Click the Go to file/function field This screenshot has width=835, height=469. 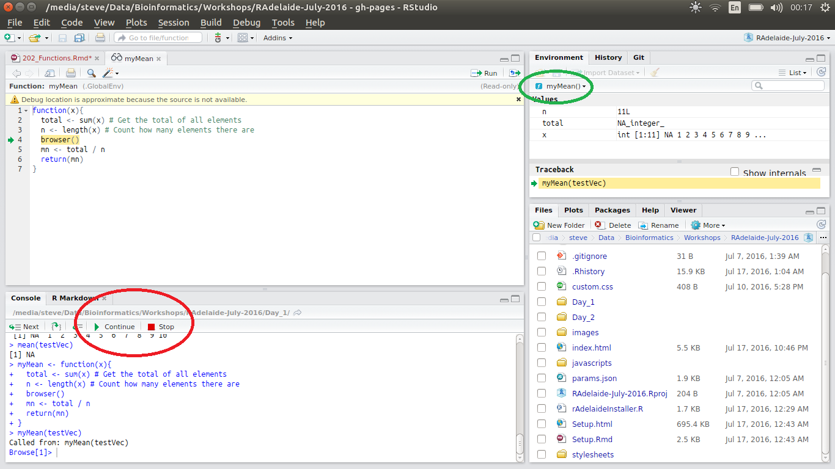click(x=158, y=38)
